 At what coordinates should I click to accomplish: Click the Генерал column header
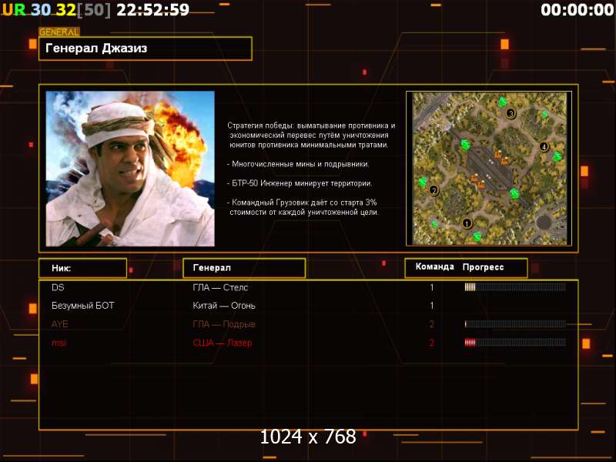point(244,268)
